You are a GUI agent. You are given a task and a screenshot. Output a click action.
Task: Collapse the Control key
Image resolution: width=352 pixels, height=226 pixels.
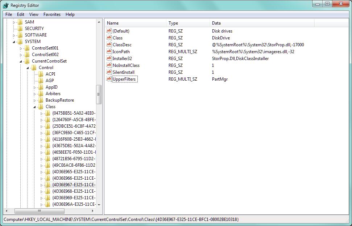pos(28,68)
